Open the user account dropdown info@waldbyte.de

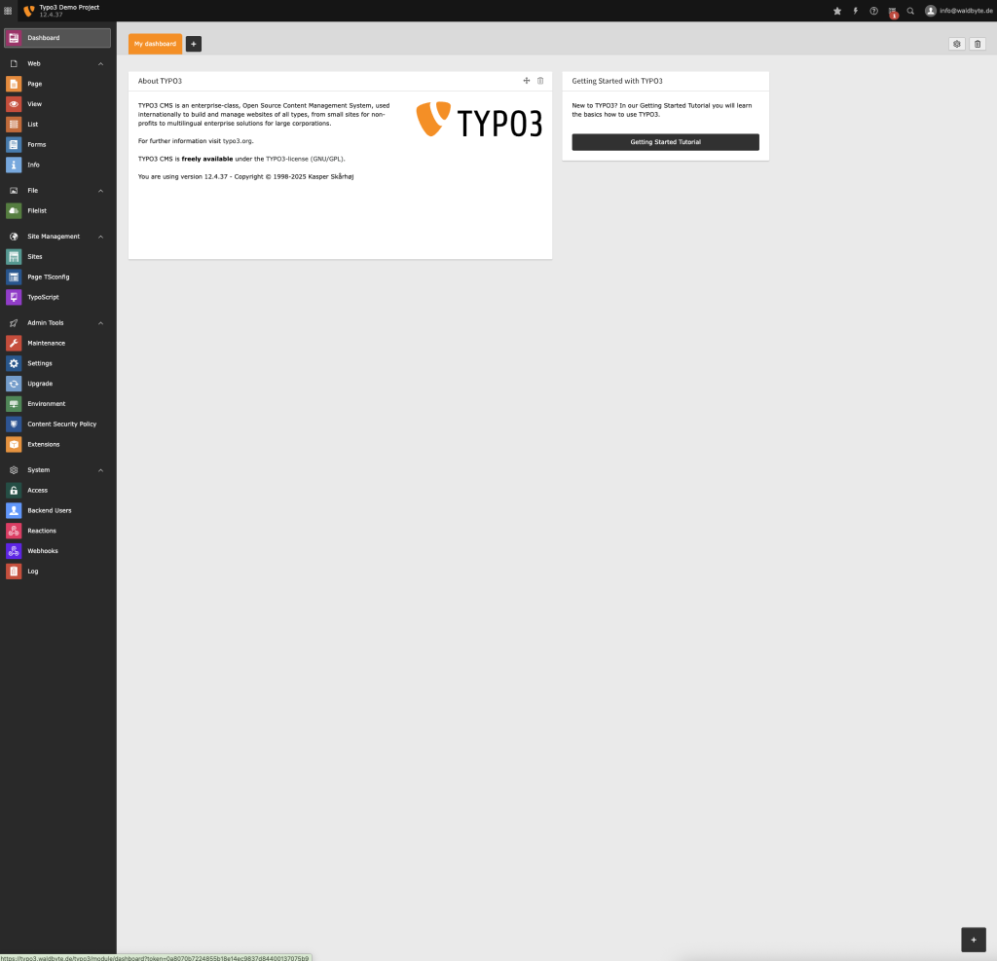pyautogui.click(x=958, y=11)
